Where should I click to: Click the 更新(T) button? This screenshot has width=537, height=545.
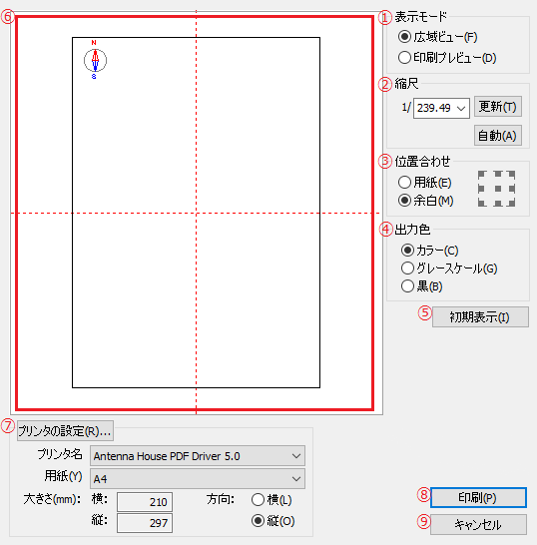[498, 107]
